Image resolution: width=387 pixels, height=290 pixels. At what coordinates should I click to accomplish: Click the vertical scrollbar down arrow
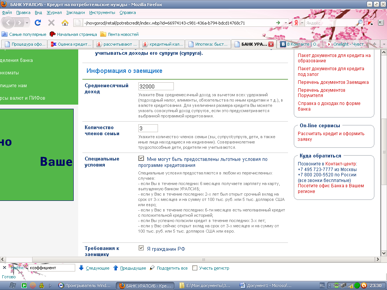click(384, 253)
